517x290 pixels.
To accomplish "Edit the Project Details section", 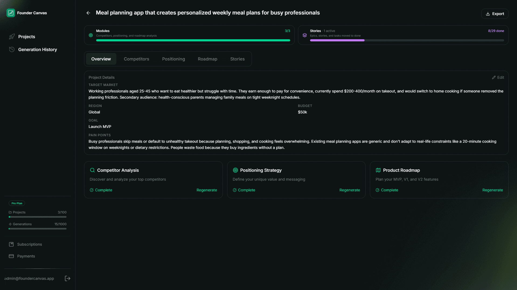I will click(x=498, y=77).
